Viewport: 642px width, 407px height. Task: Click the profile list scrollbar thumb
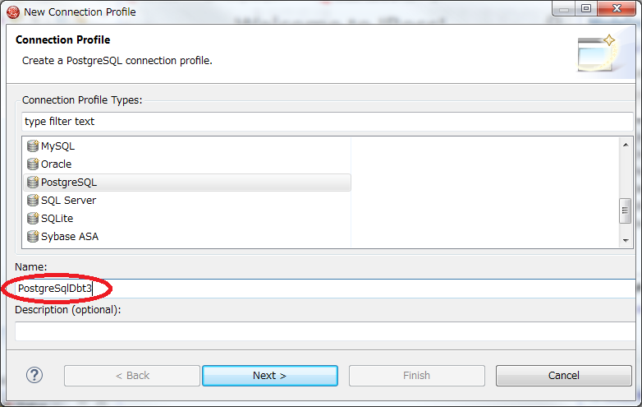tap(625, 210)
